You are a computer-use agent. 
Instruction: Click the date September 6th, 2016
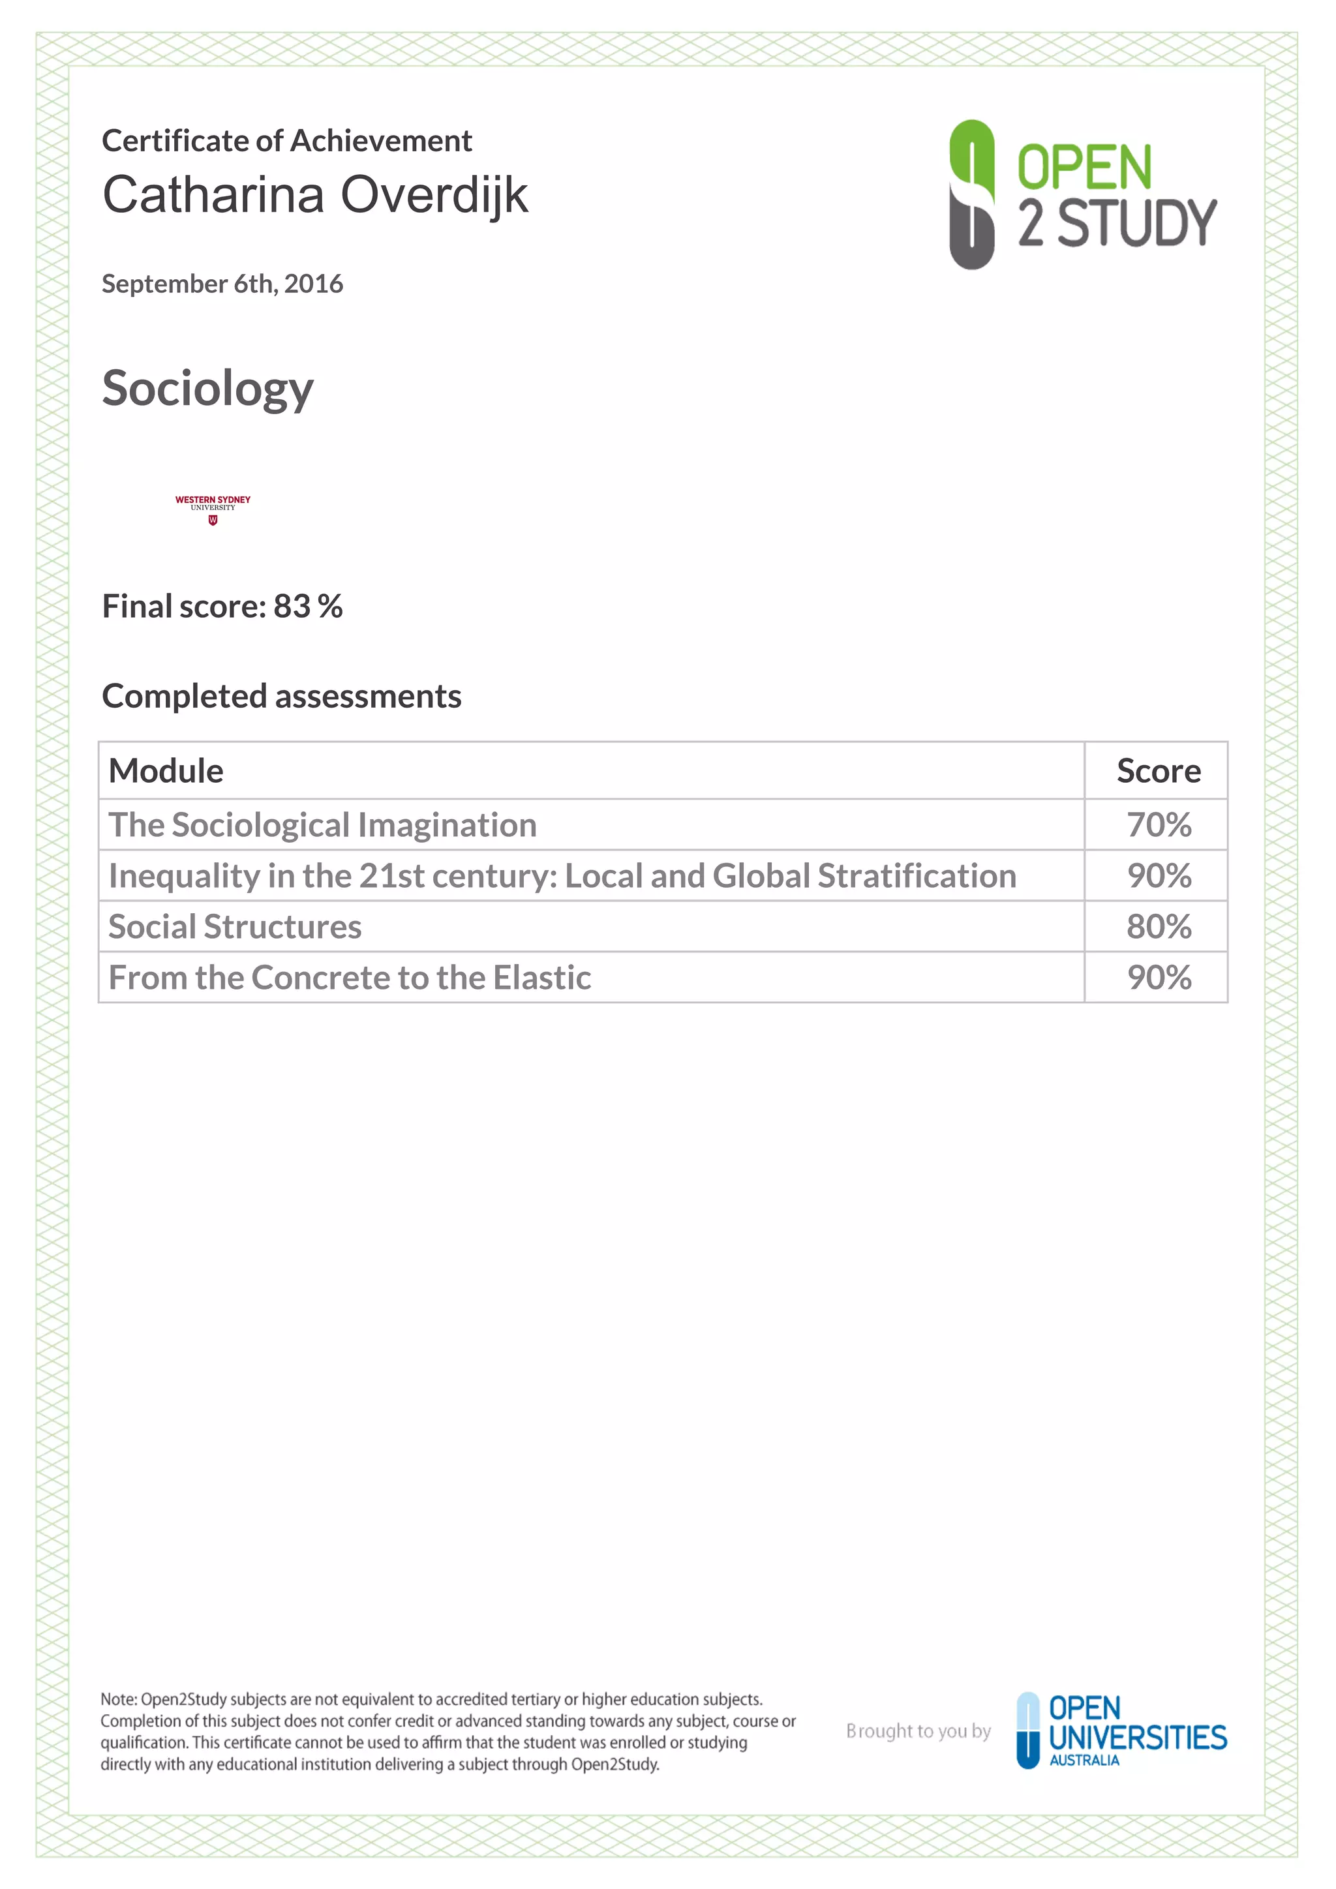[x=222, y=284]
